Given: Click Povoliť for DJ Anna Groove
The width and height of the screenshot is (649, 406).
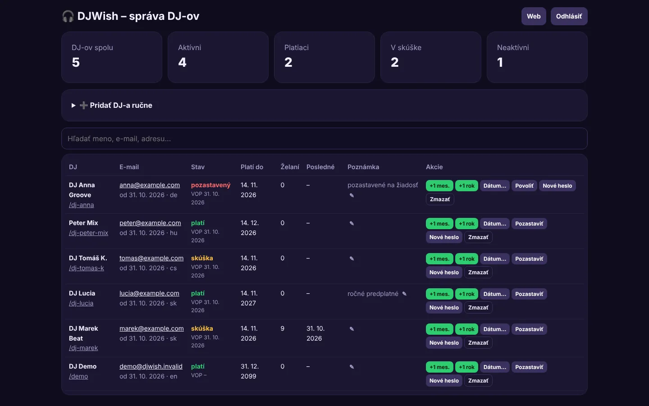Looking at the screenshot, I should coord(524,186).
